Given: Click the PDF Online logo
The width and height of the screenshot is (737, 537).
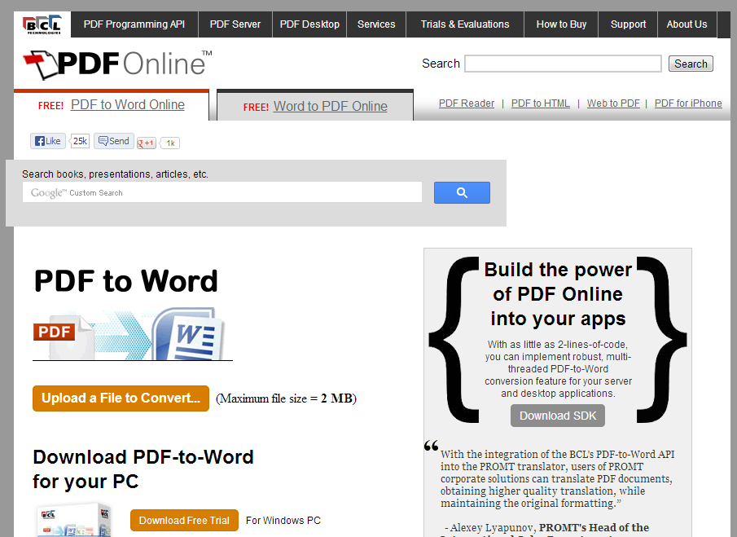Looking at the screenshot, I should 117,64.
